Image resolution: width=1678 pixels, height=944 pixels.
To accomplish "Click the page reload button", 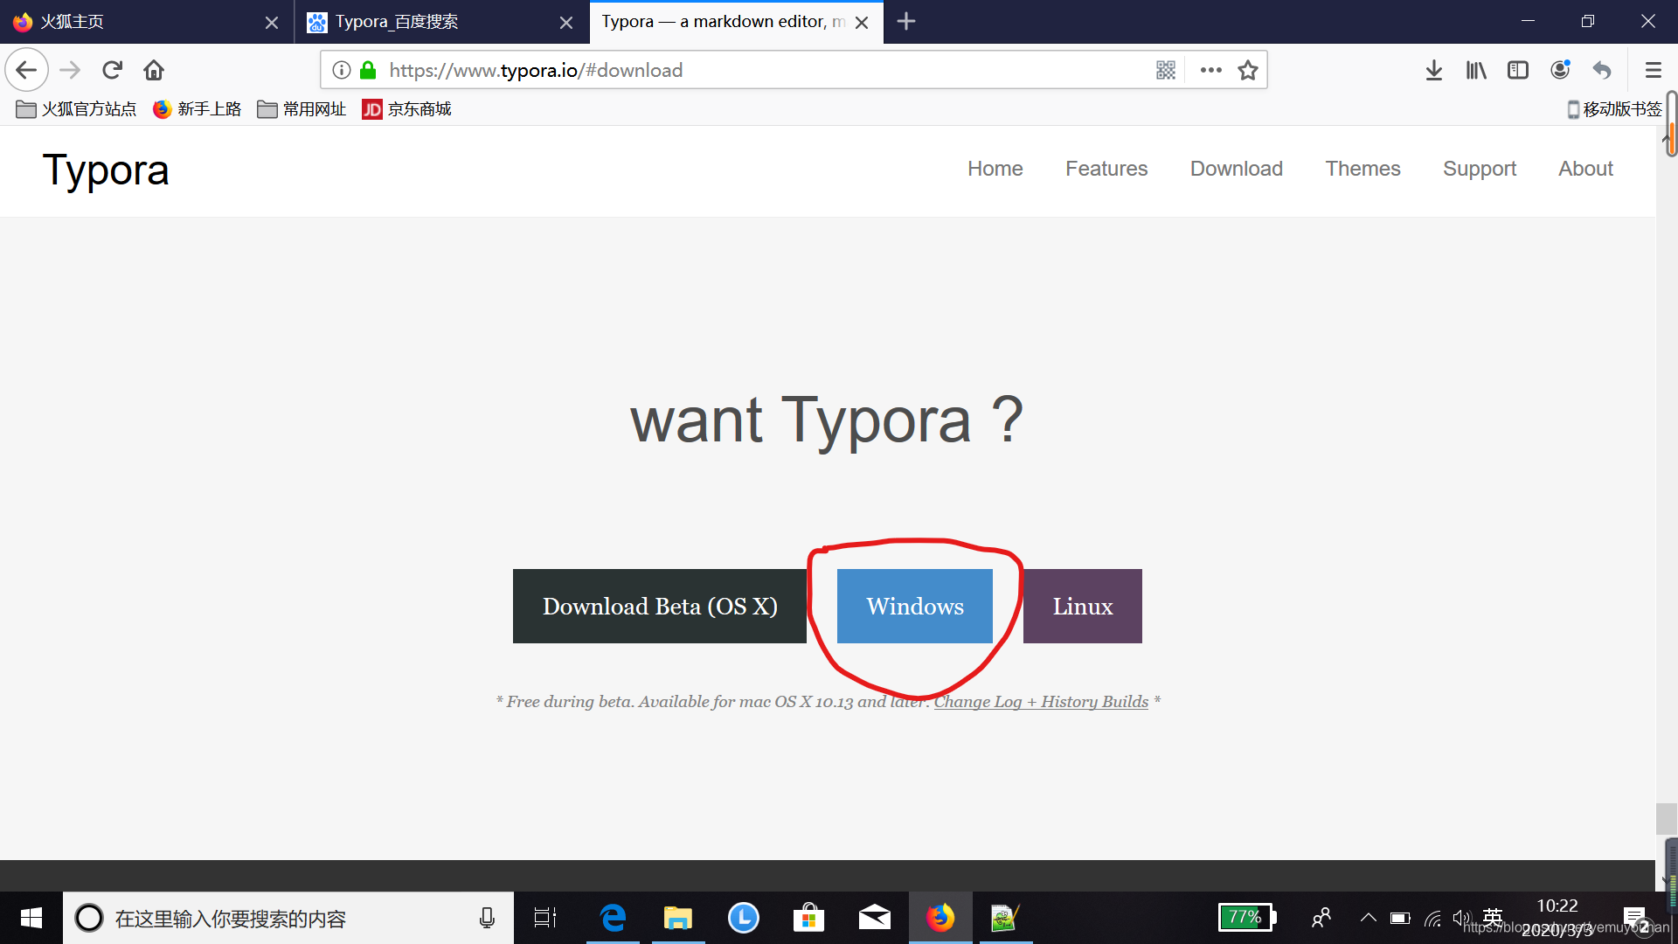I will (113, 70).
